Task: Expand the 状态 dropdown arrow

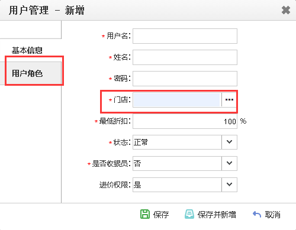Action: [x=229, y=142]
